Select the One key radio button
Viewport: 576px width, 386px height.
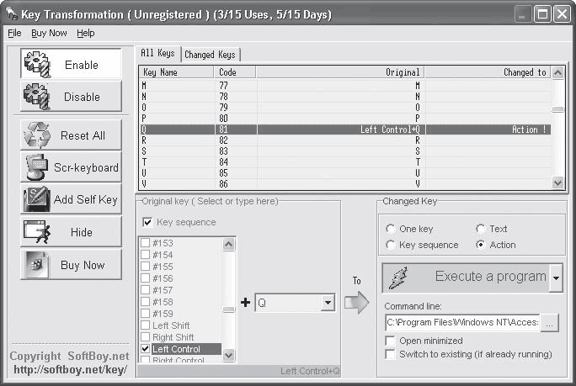[391, 229]
